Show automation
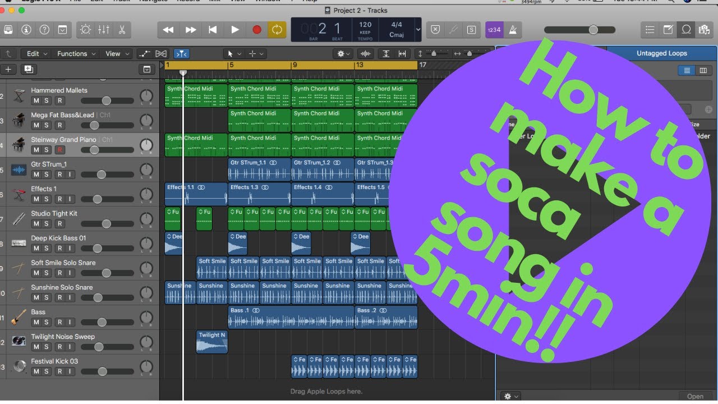This screenshot has width=718, height=404. (144, 54)
